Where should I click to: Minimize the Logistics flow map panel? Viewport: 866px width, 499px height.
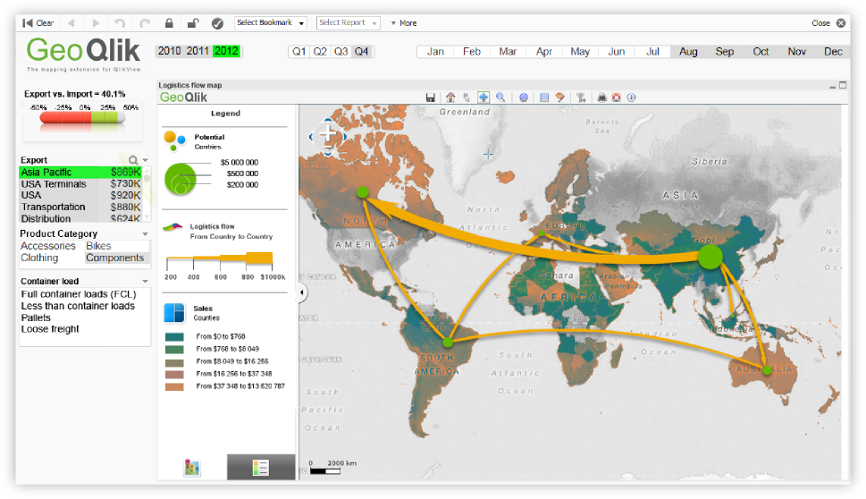coord(832,86)
